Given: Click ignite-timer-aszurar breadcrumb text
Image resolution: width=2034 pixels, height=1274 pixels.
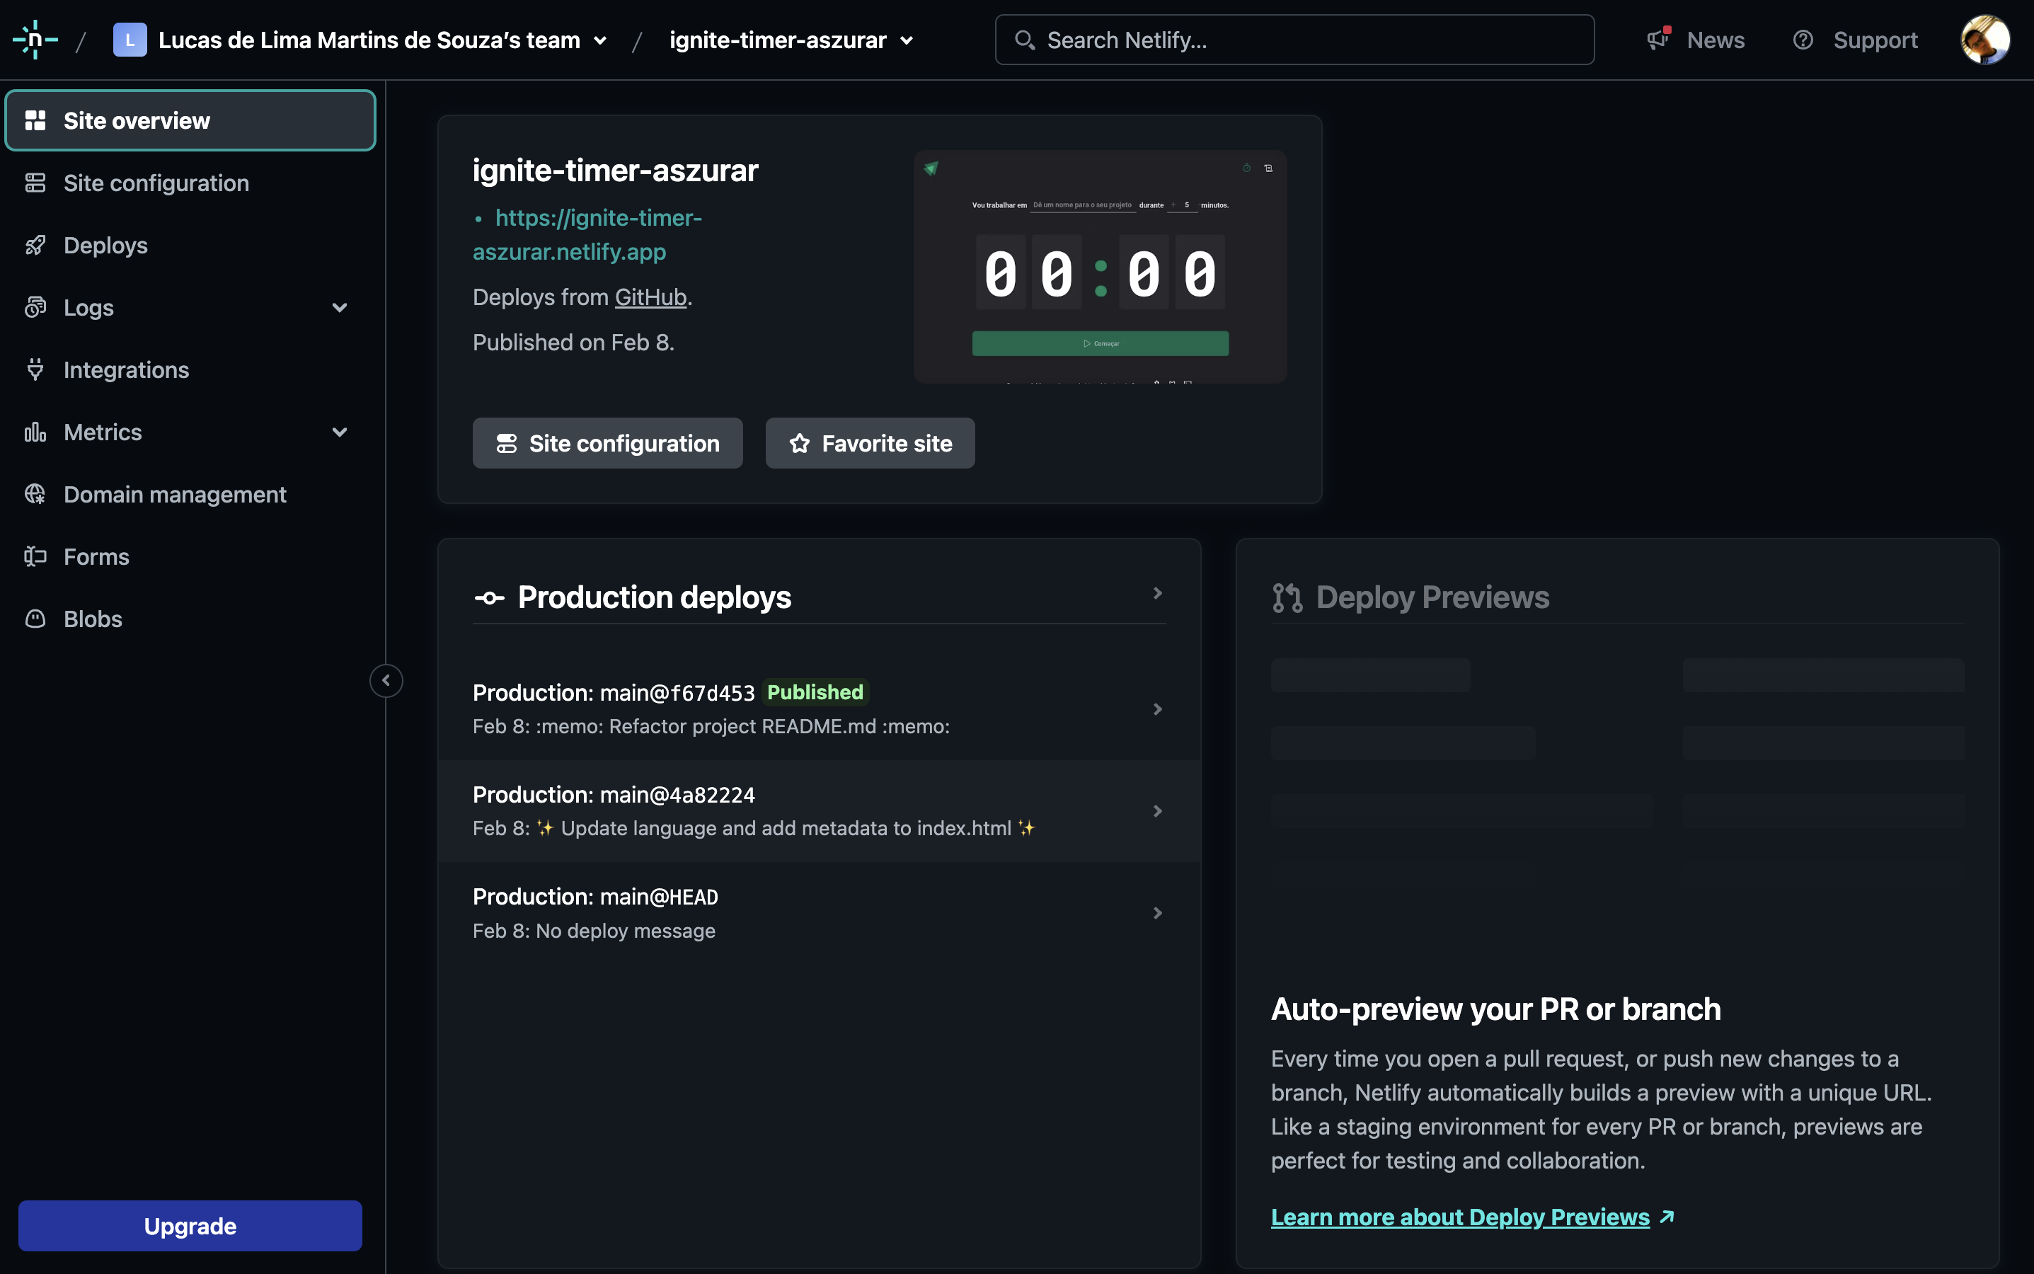Looking at the screenshot, I should 778,40.
